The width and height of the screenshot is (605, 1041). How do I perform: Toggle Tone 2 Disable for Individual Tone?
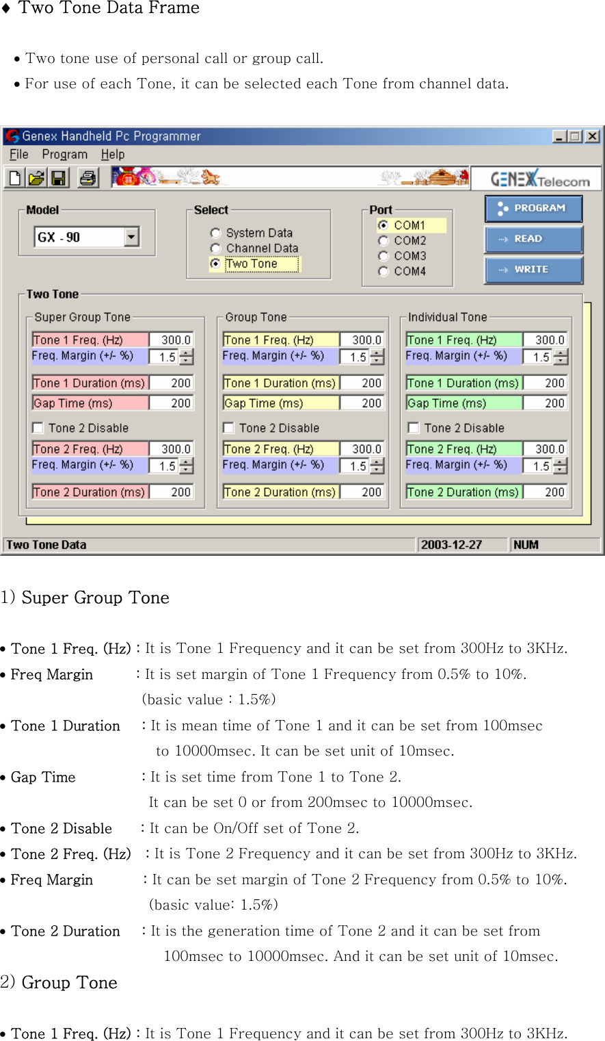[413, 428]
